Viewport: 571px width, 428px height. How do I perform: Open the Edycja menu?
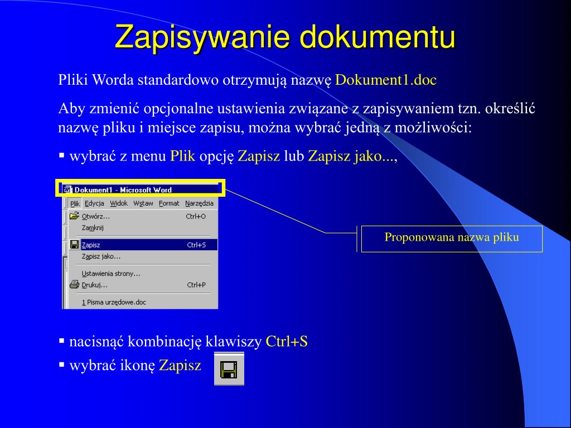[x=94, y=203]
